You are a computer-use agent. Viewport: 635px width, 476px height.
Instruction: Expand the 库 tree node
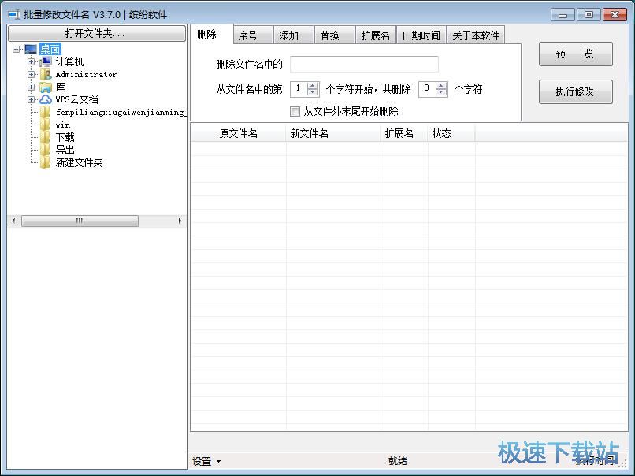click(x=32, y=87)
